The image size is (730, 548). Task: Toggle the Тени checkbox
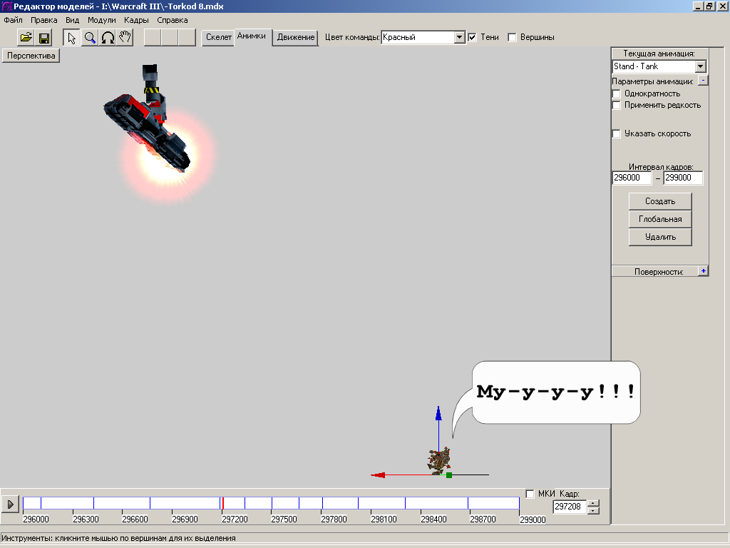[x=472, y=37]
